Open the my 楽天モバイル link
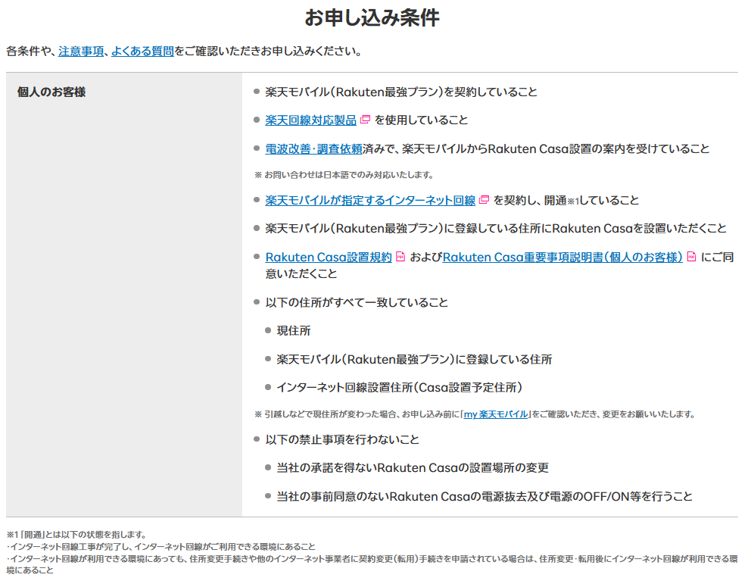 (496, 414)
